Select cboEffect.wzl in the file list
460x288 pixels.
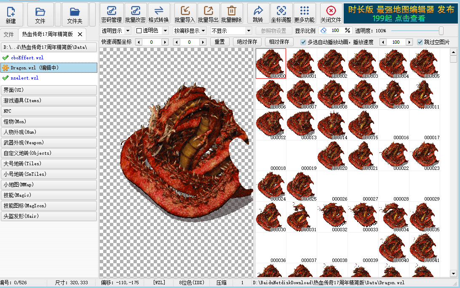pos(27,58)
